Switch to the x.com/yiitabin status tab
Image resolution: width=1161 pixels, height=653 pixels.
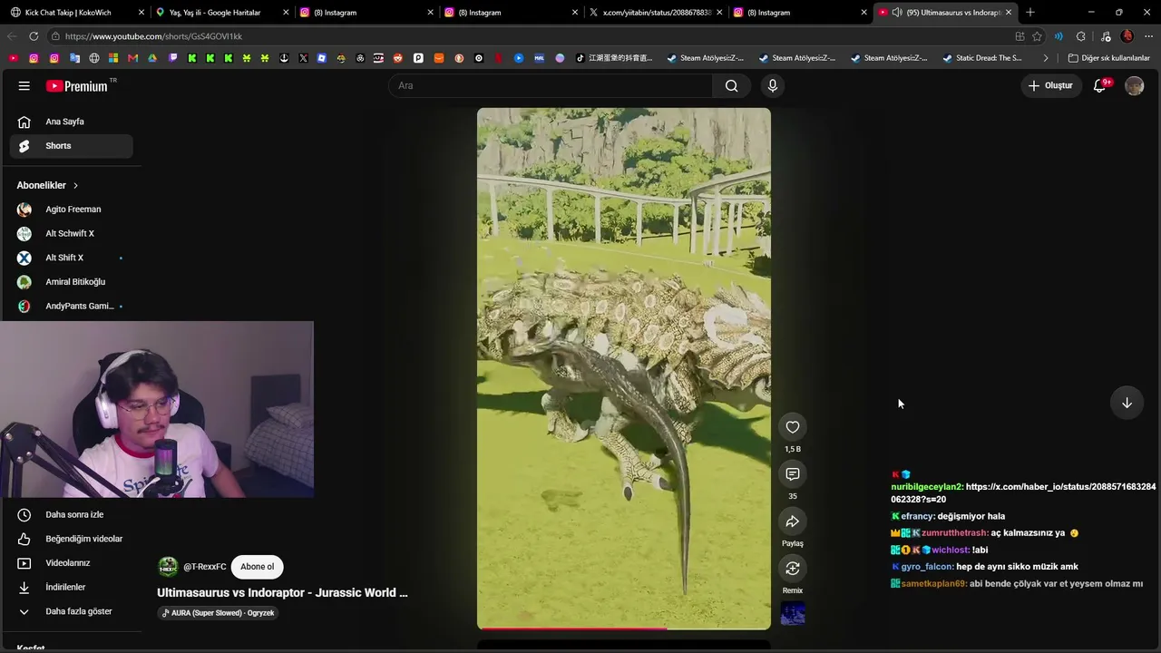(x=657, y=13)
